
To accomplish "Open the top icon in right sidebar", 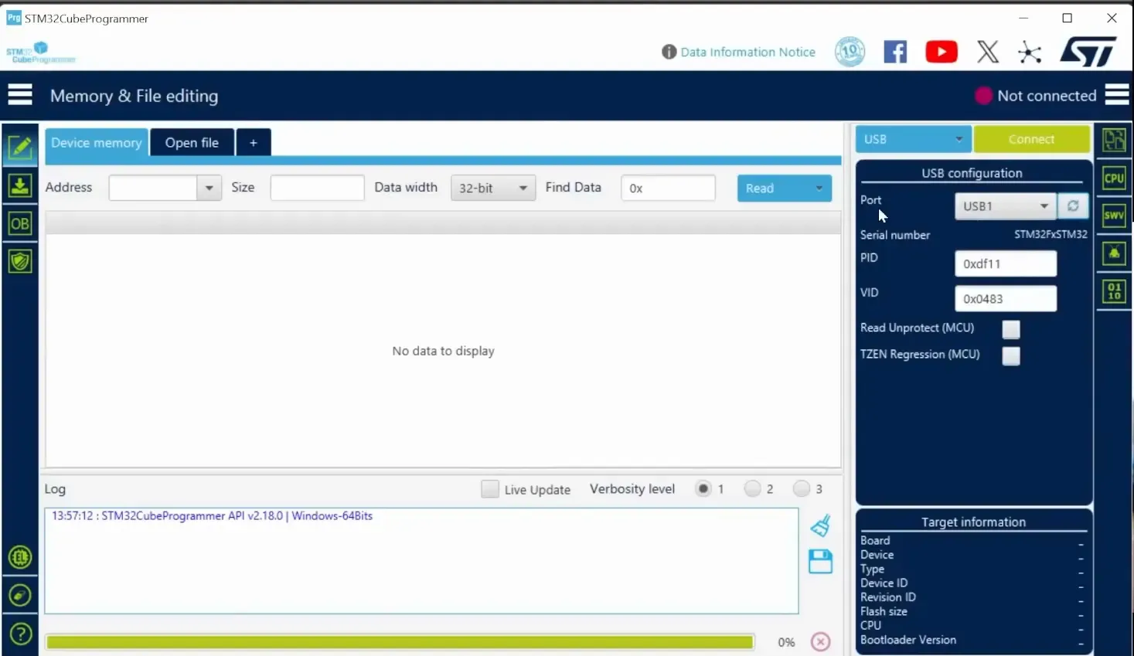I will (x=1114, y=140).
